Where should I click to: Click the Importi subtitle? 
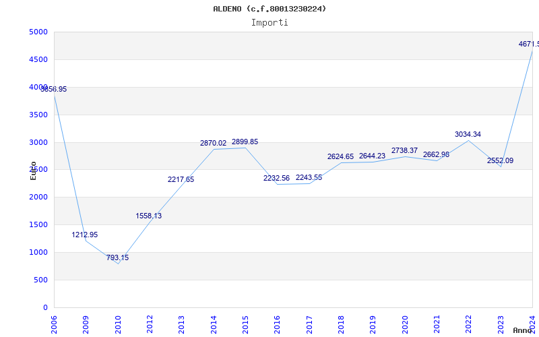click(x=269, y=23)
